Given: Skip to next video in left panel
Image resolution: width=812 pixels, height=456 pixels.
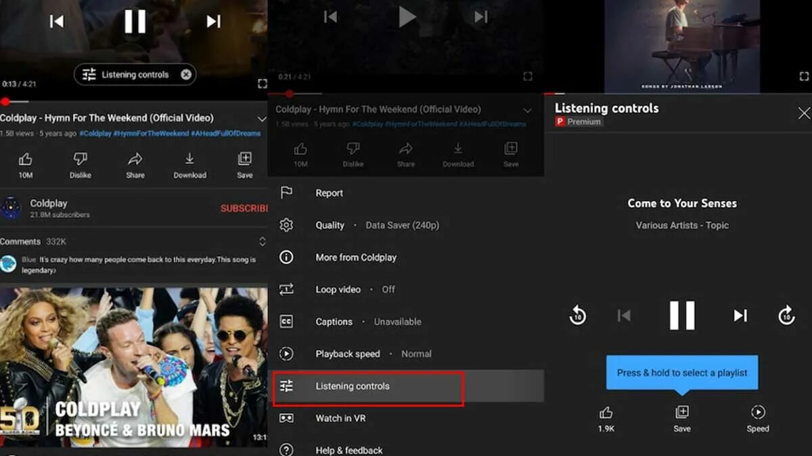Looking at the screenshot, I should 213,21.
